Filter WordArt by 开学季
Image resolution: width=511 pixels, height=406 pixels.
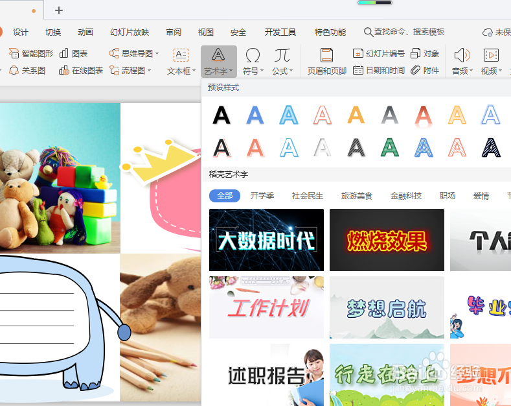262,196
